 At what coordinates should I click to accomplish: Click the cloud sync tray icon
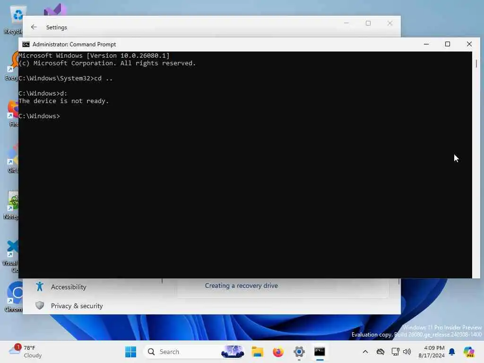tap(380, 352)
